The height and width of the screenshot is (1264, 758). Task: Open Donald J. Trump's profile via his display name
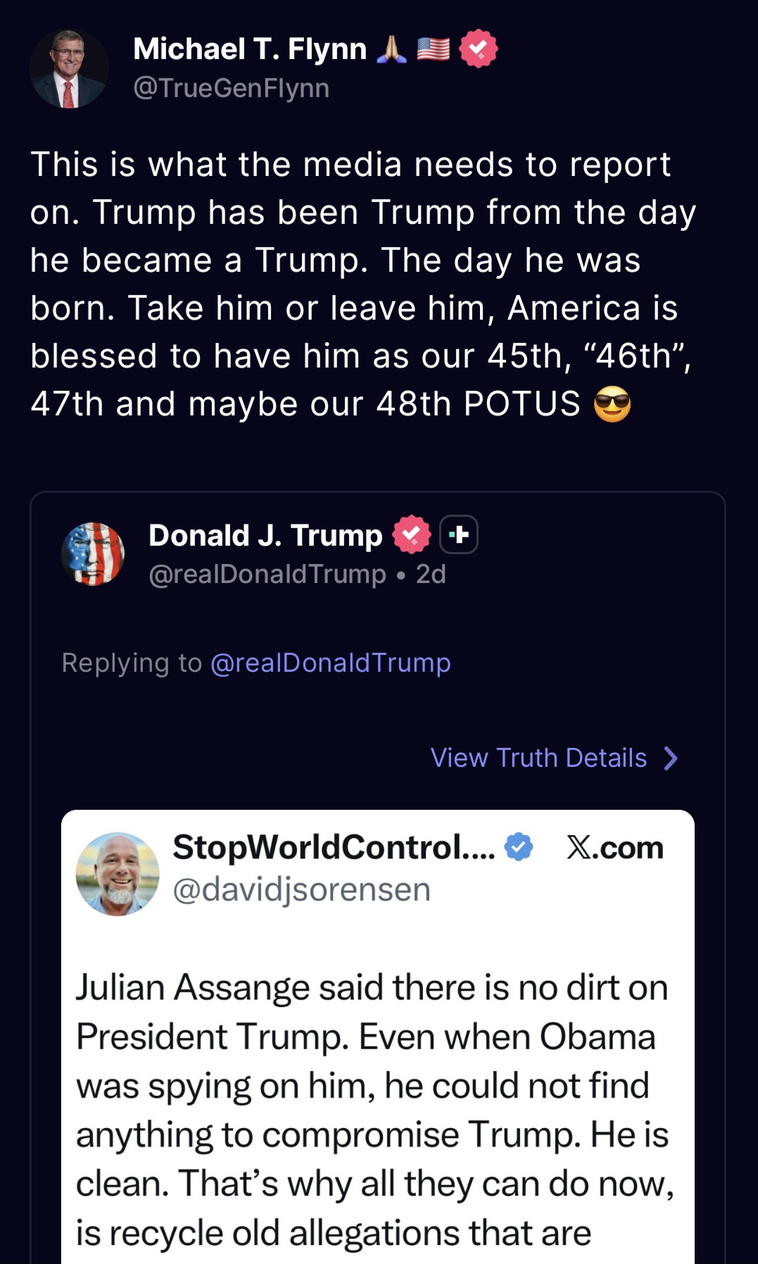pos(263,534)
